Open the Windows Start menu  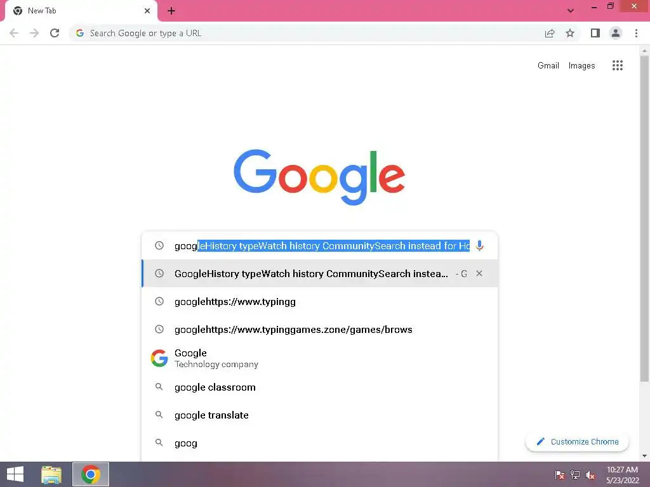[x=15, y=474]
